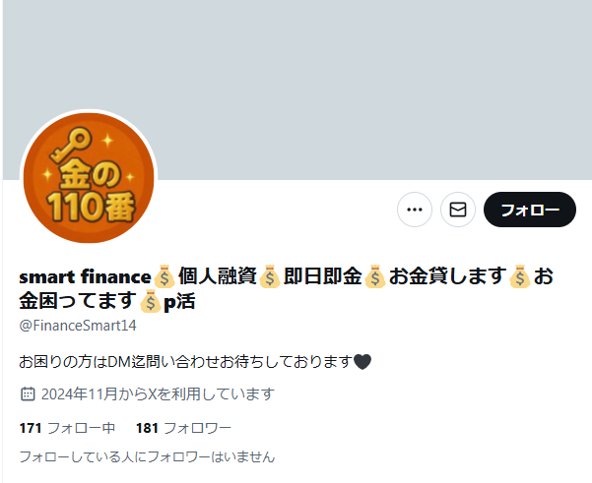
Task: Open the 金の110番 profile avatar
Action: [89, 178]
